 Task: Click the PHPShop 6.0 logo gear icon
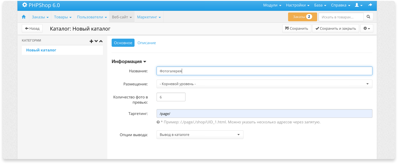(25, 5)
